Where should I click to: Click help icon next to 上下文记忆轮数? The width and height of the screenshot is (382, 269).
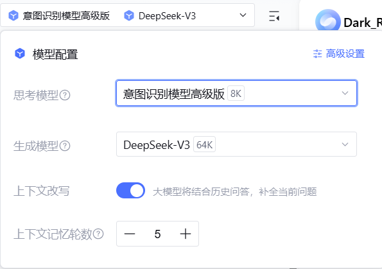click(x=98, y=234)
